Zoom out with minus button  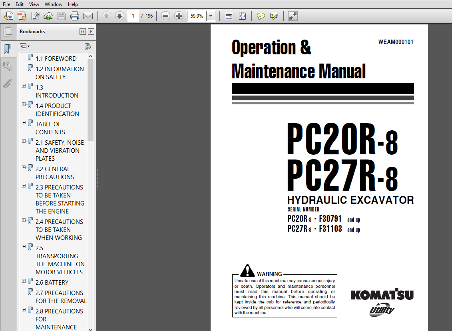pos(165,16)
